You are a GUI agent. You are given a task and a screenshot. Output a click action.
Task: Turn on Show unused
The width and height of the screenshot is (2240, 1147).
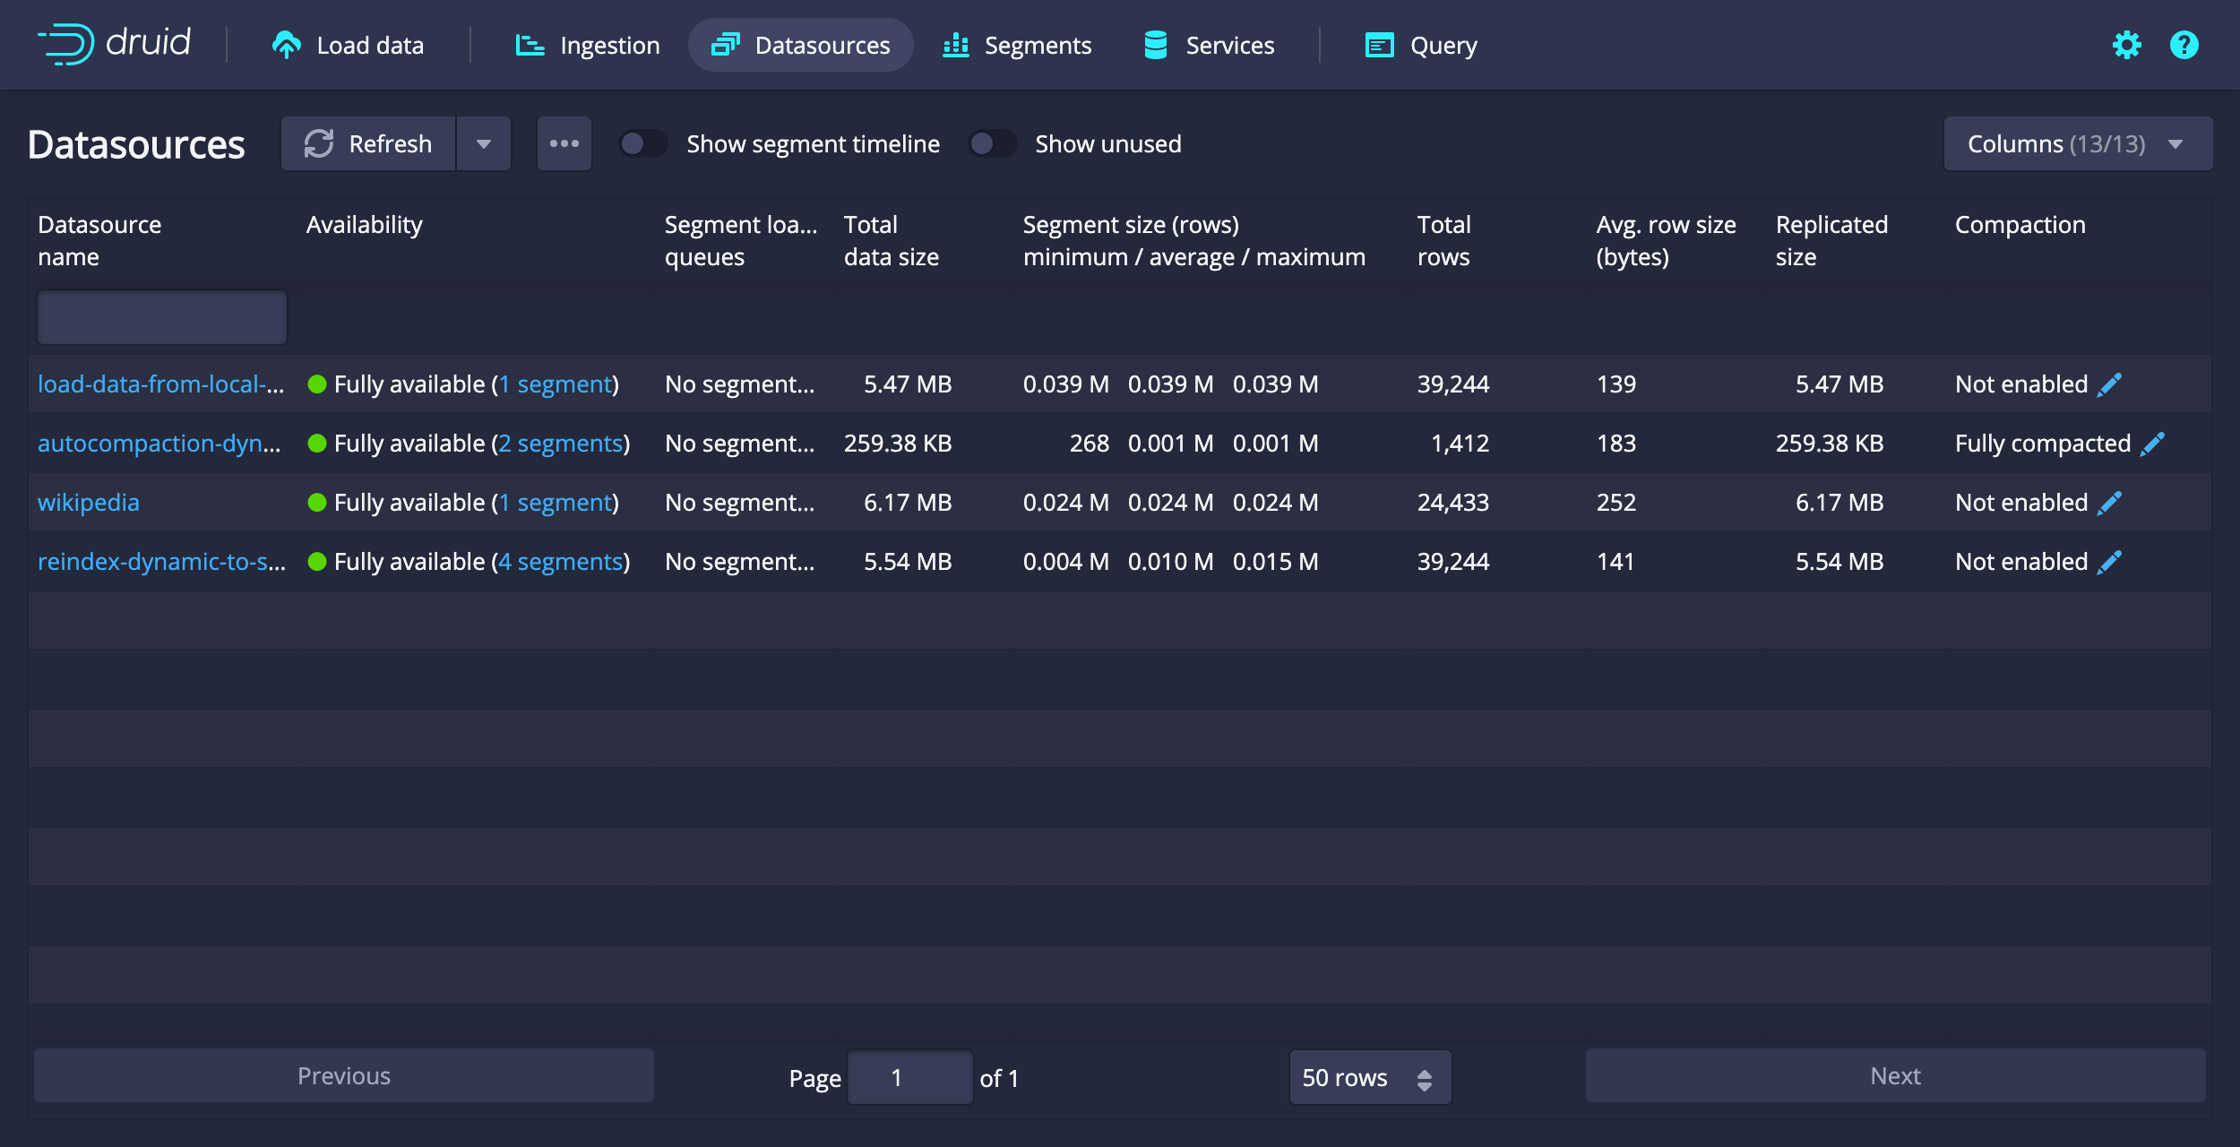coord(993,143)
